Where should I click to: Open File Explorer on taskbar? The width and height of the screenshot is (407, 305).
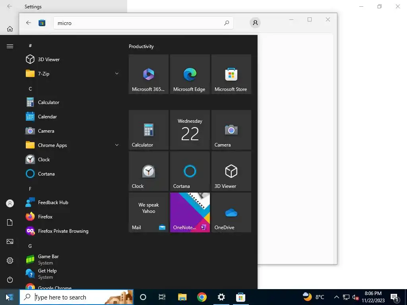point(182,297)
